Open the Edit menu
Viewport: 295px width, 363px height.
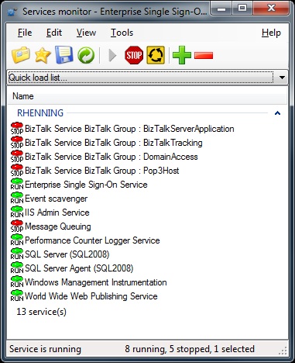[54, 33]
